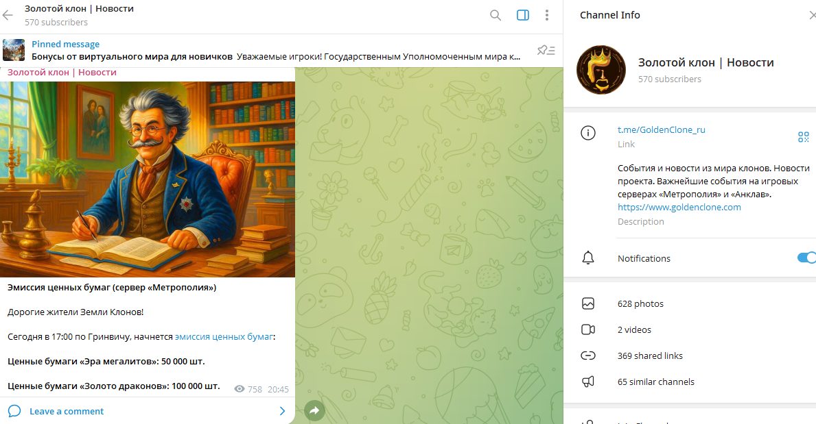Screen dimensions: 816x424
Task: Go back using the left arrow icon
Action: tap(8, 16)
